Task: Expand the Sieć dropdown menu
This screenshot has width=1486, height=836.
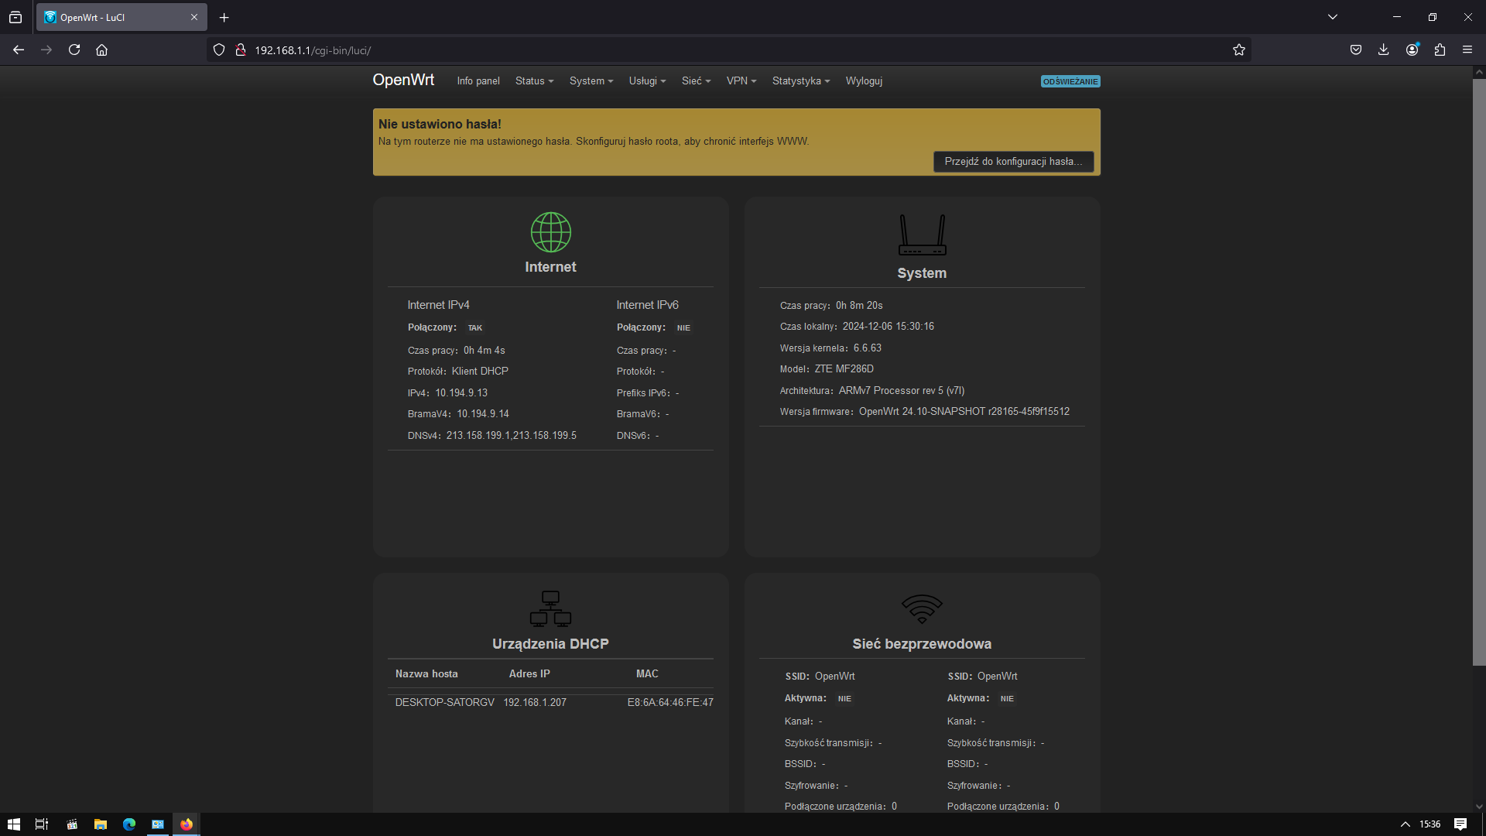Action: coord(696,81)
